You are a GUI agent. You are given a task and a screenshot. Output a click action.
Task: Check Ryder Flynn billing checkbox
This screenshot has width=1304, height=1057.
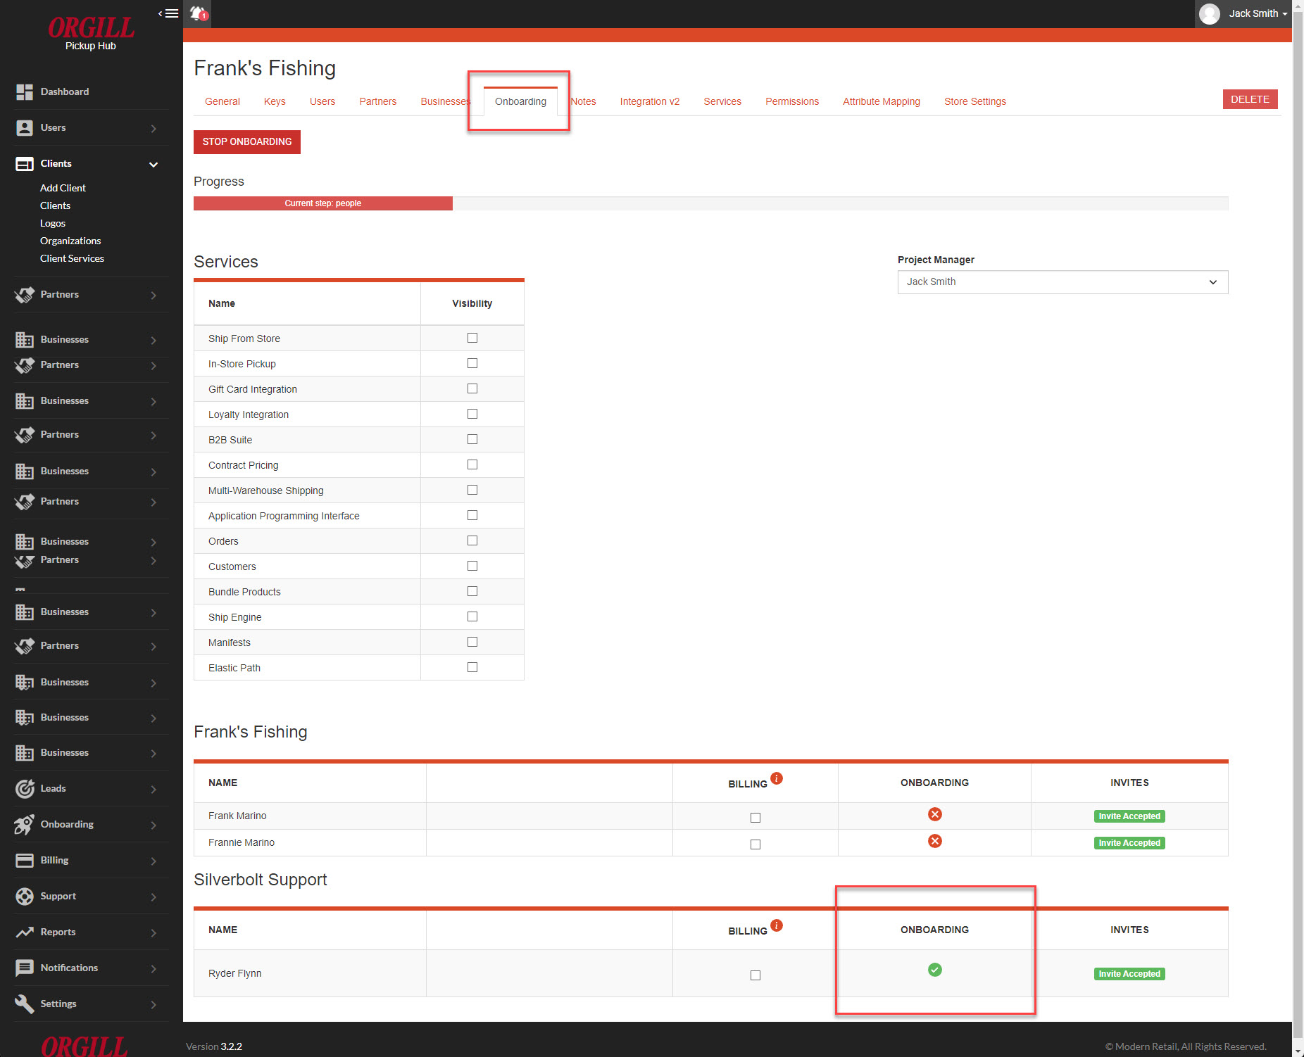(756, 975)
